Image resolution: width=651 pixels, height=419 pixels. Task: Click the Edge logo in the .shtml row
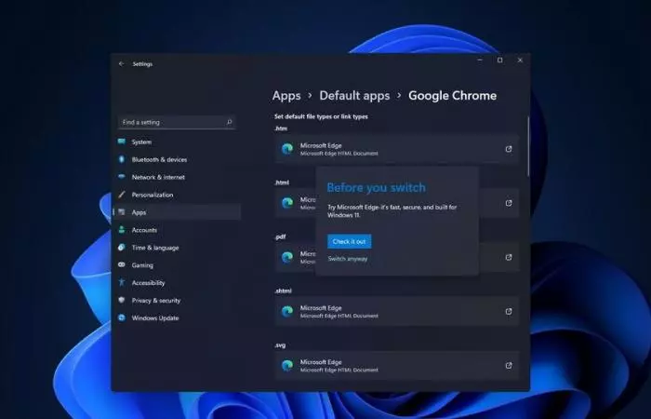tap(287, 311)
